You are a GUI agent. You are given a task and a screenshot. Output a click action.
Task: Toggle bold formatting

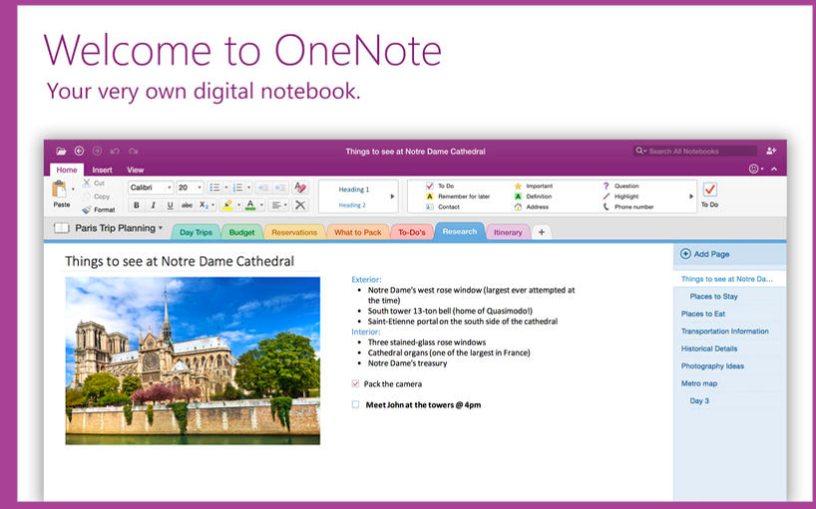137,205
